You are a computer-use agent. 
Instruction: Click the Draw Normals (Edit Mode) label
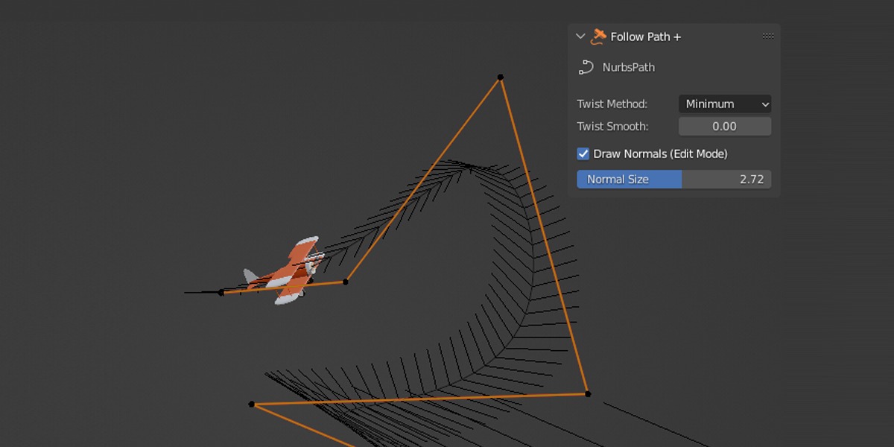[660, 153]
